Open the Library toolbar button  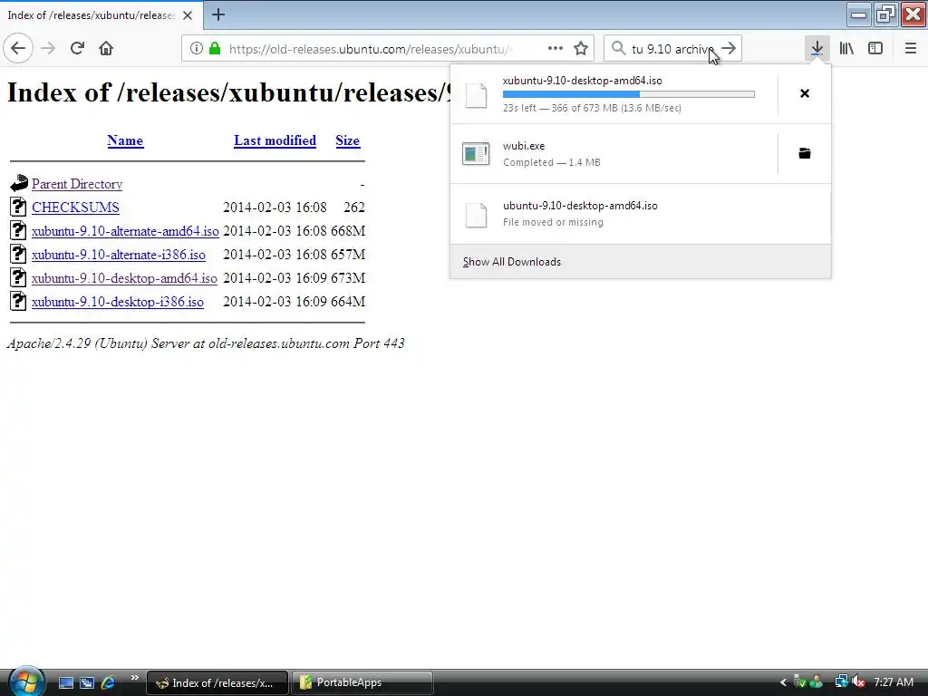(x=846, y=49)
